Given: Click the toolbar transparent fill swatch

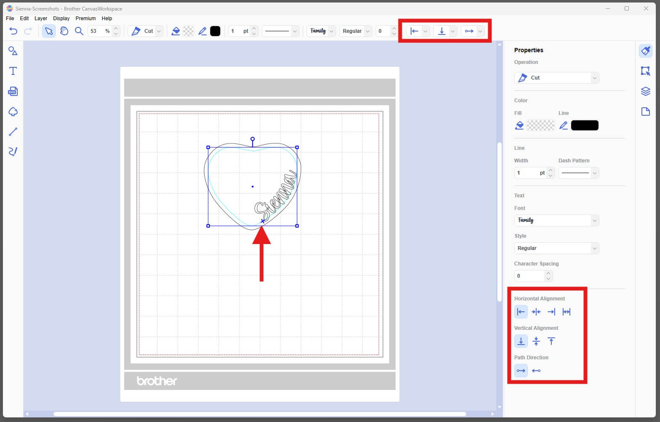Looking at the screenshot, I should [x=189, y=31].
